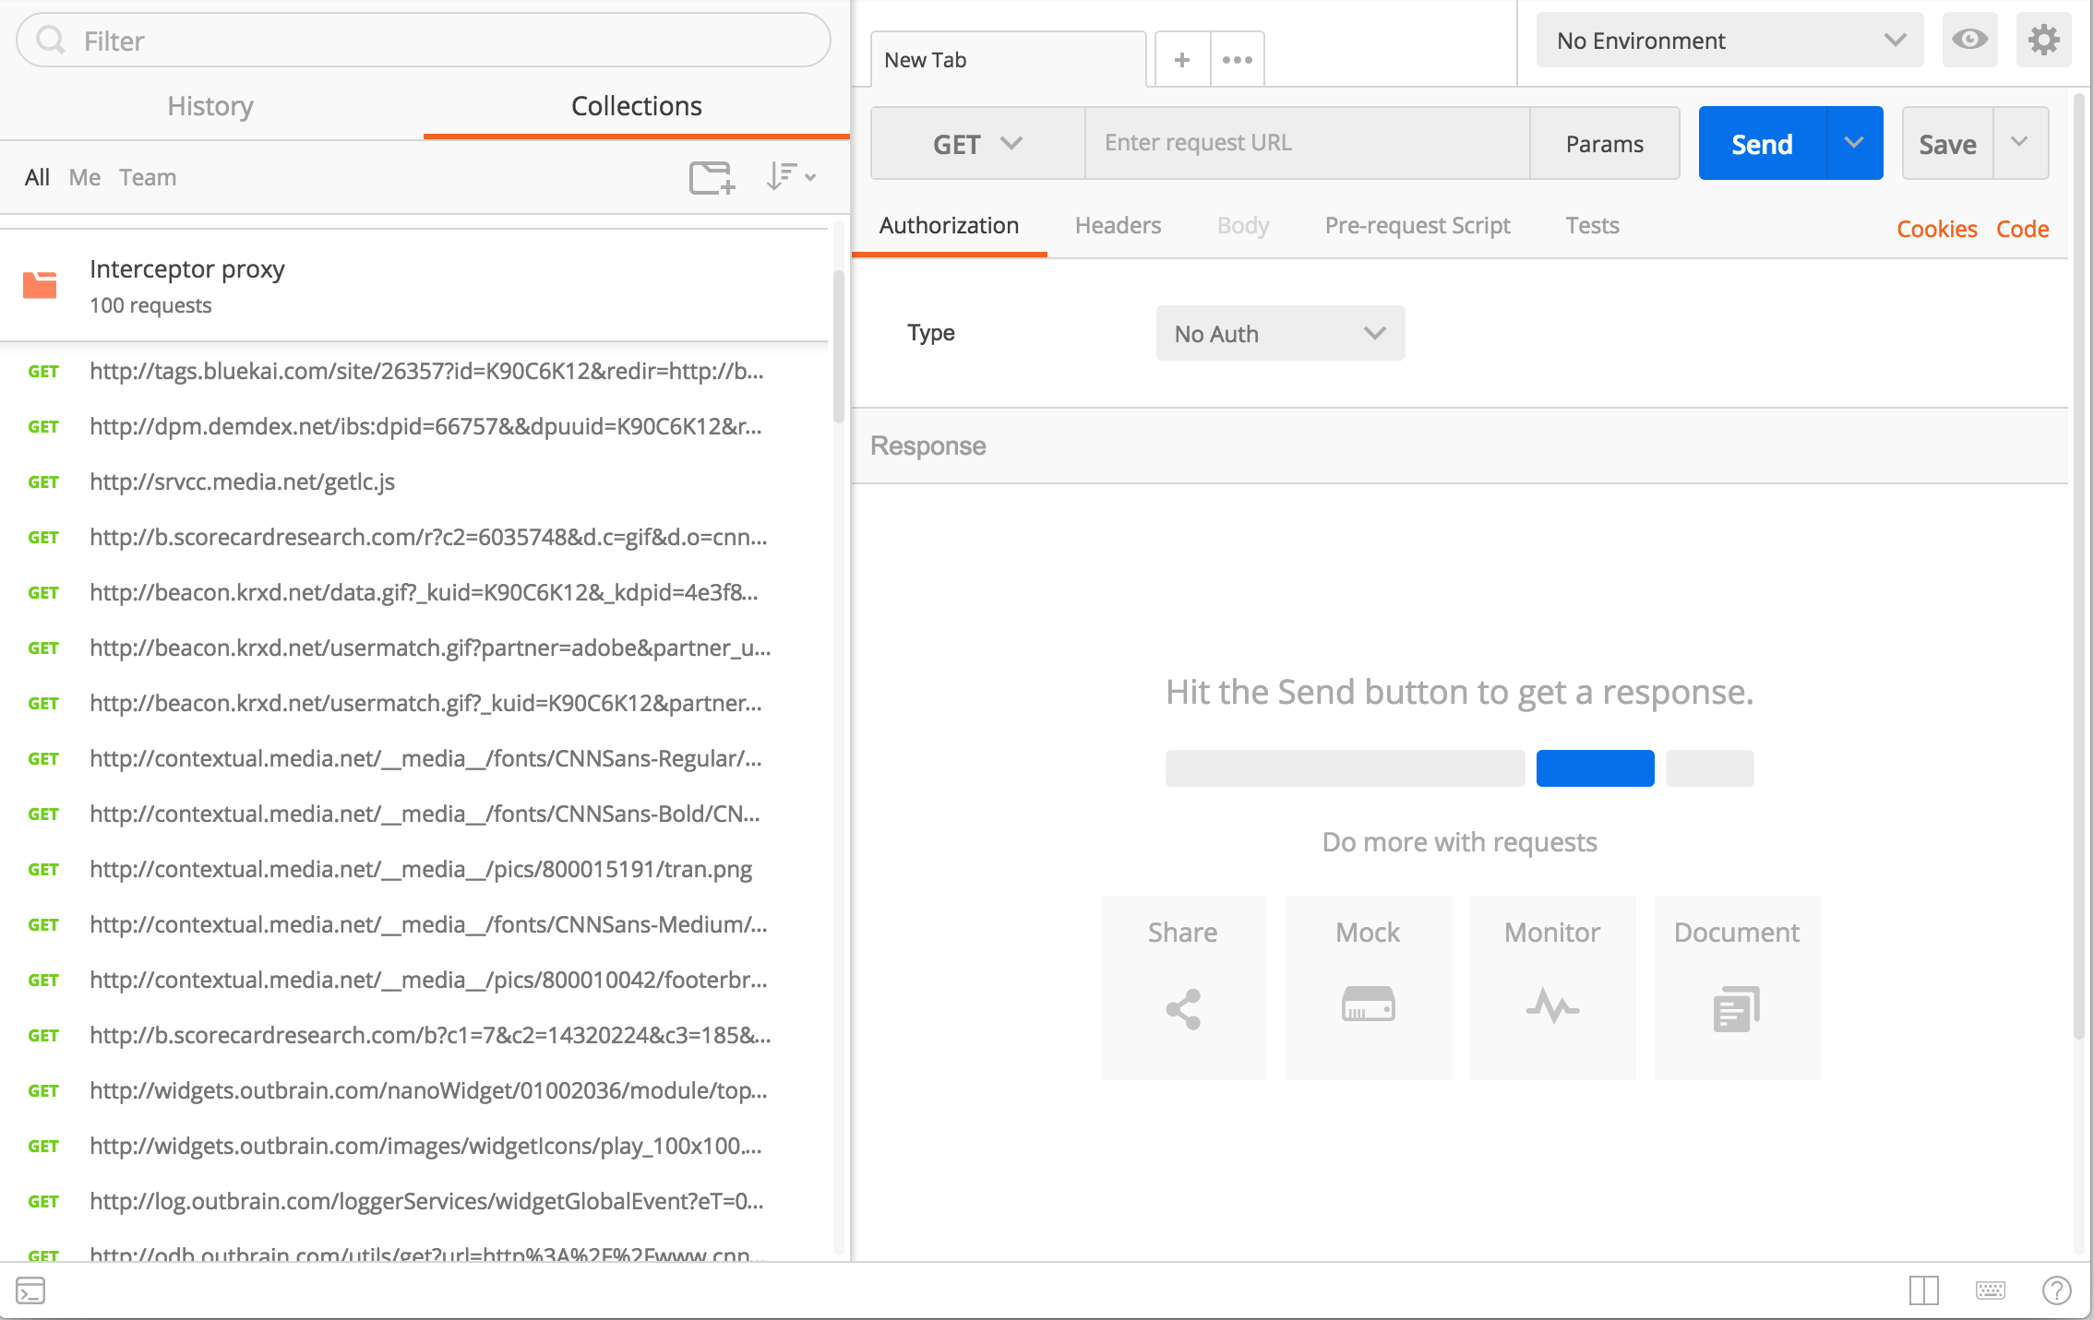The width and height of the screenshot is (2094, 1320).
Task: Click the Cookies link
Action: pos(1936,229)
